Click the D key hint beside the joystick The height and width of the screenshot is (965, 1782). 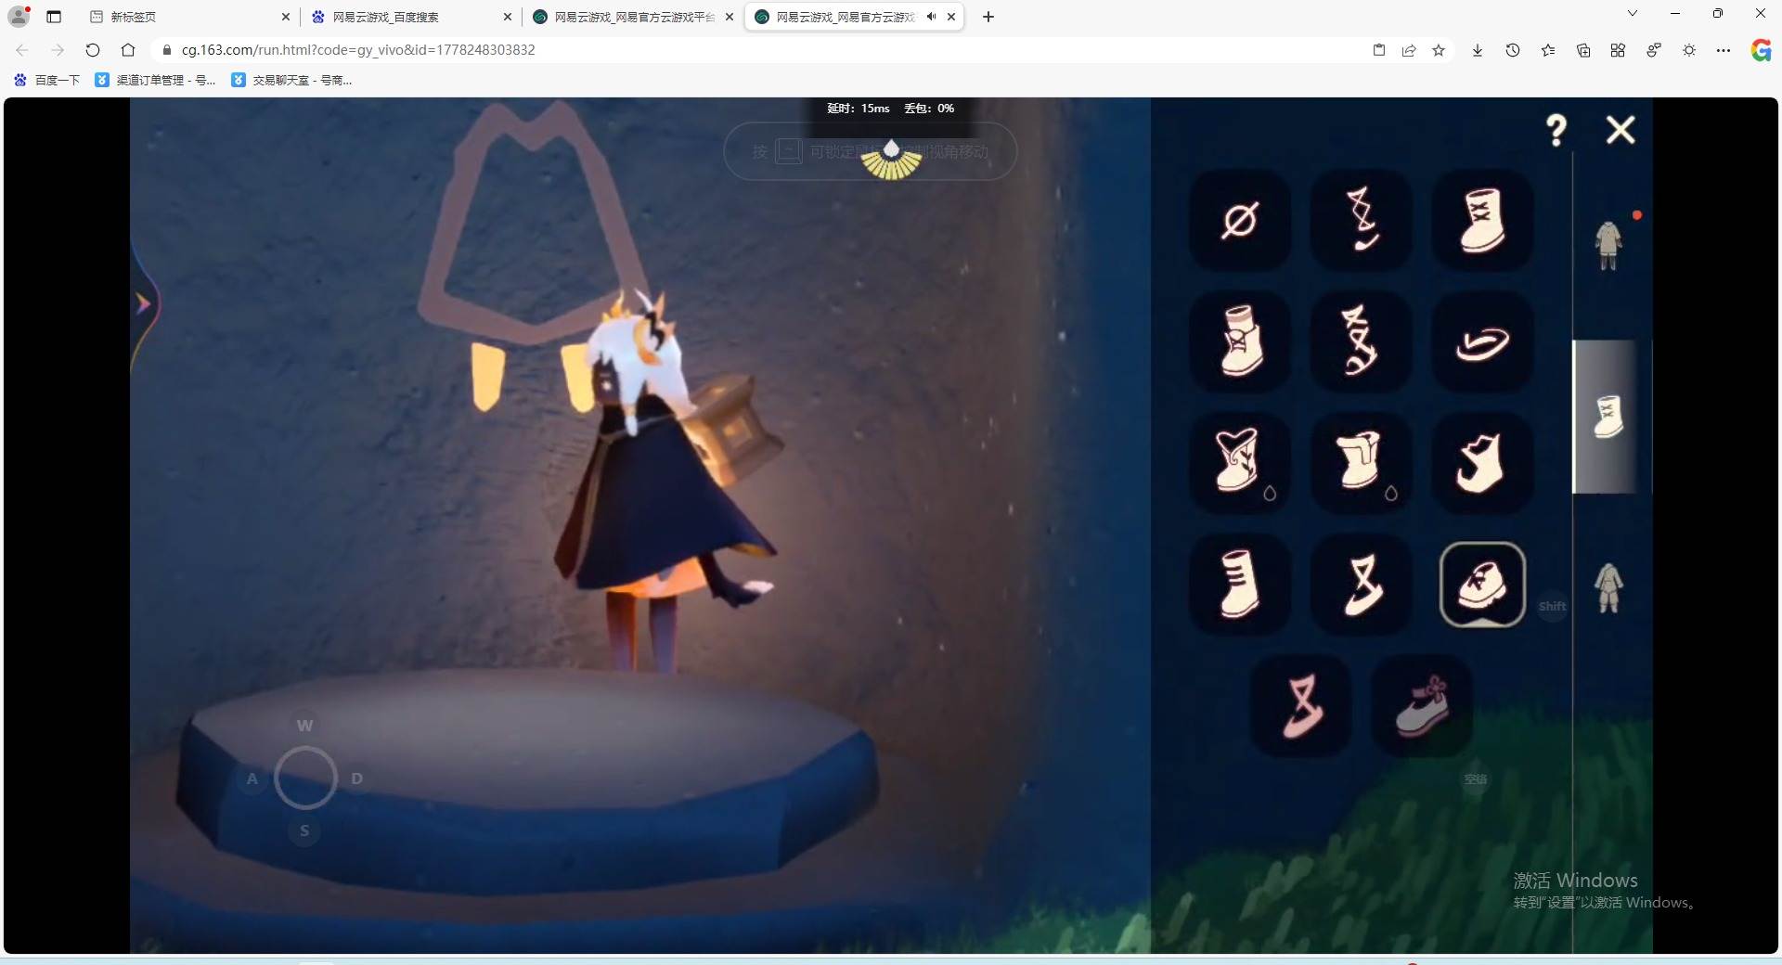coord(357,778)
